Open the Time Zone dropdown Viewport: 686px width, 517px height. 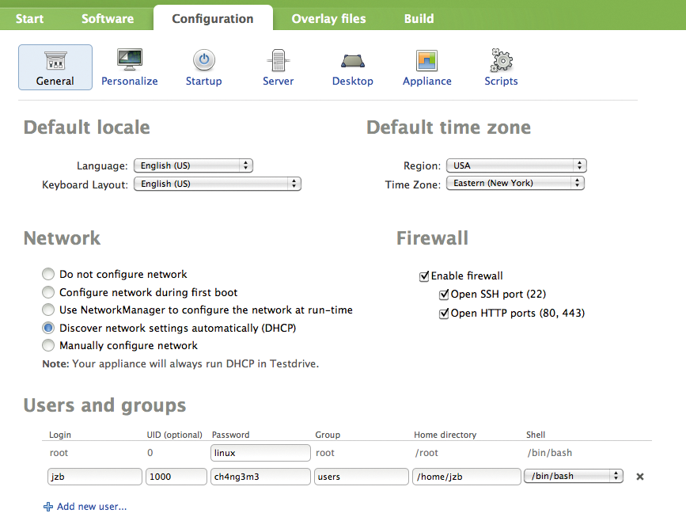515,183
